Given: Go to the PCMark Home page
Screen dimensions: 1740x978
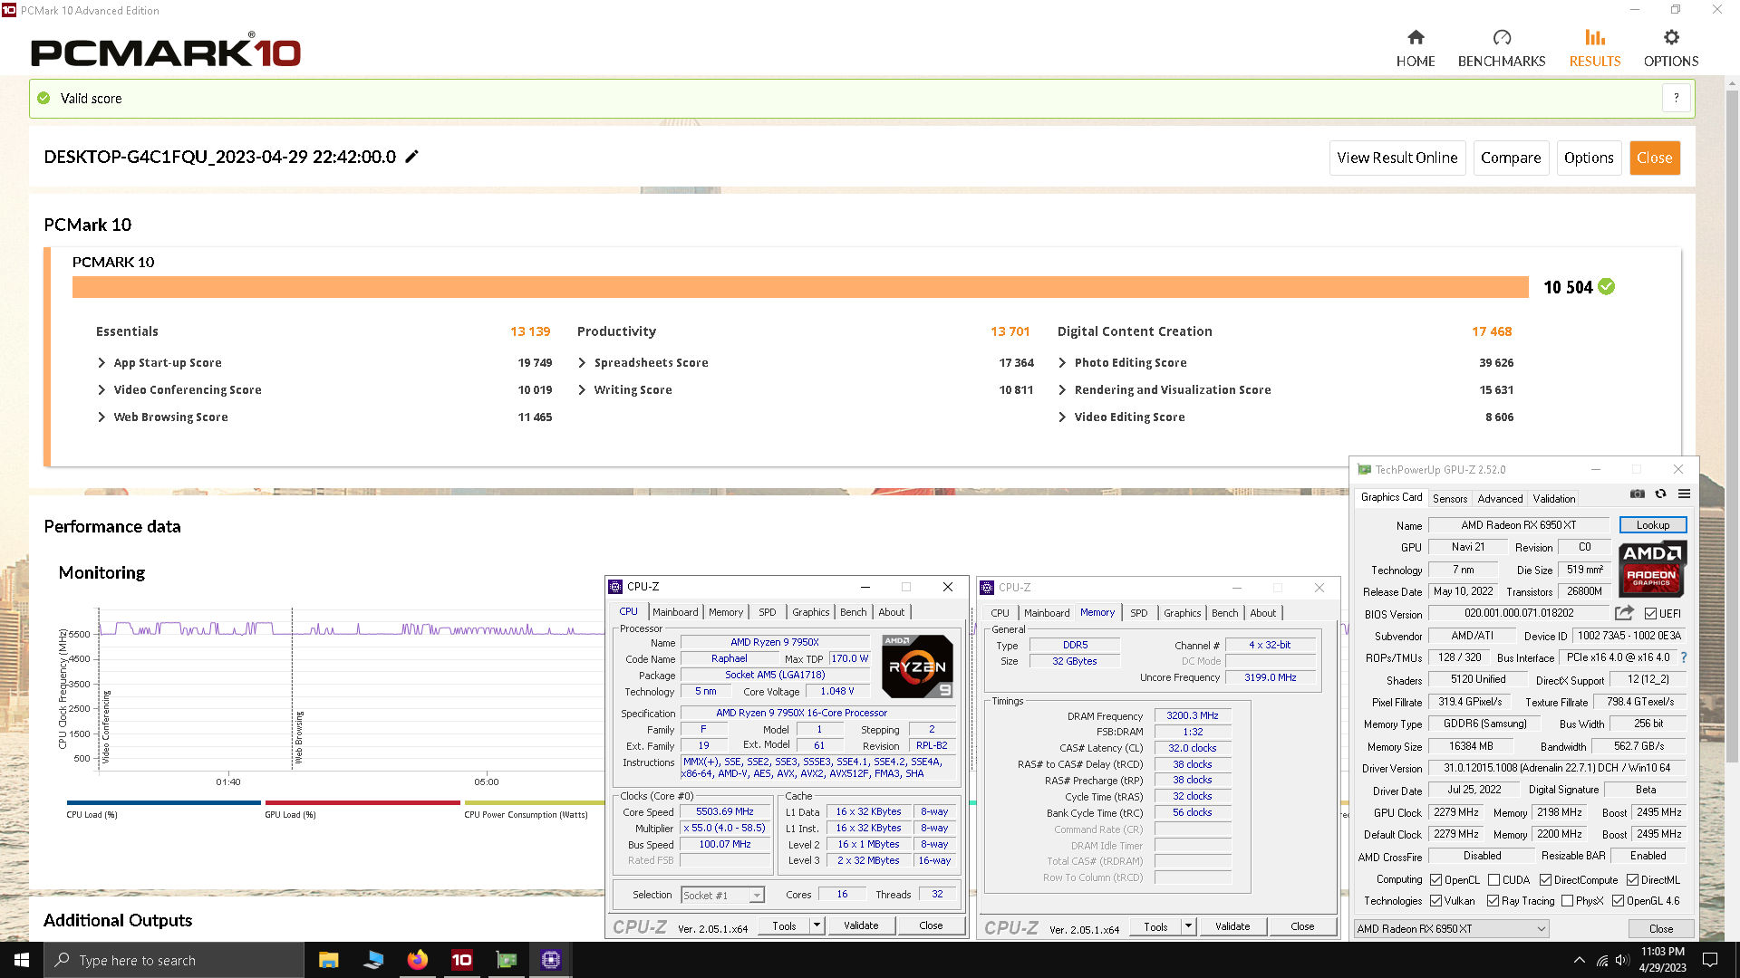Looking at the screenshot, I should [1415, 48].
